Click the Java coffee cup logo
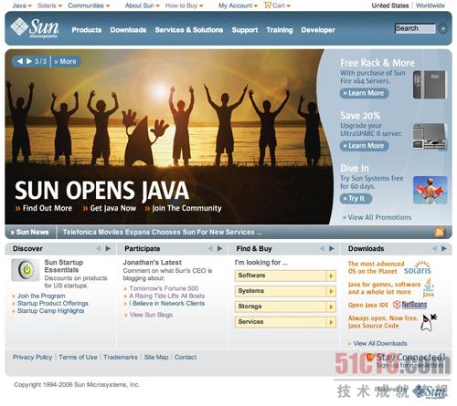 tap(429, 287)
